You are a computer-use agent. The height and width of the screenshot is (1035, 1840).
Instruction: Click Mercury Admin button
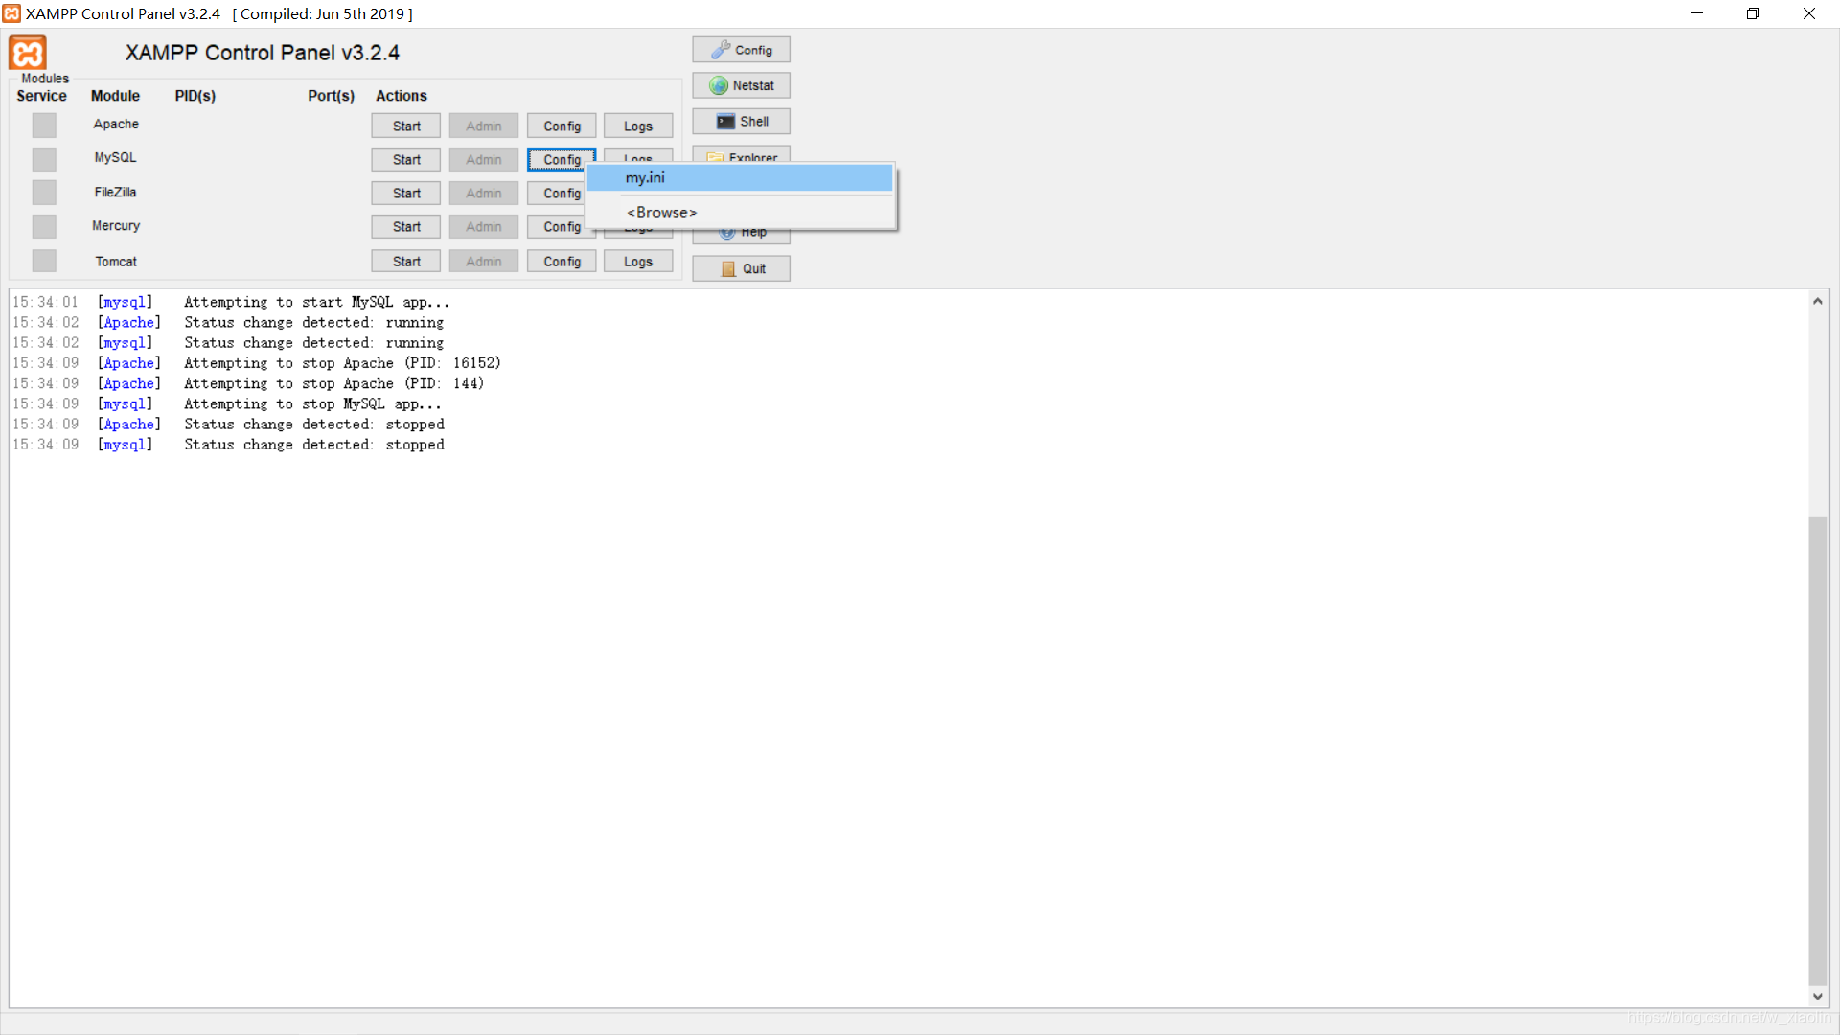pos(484,226)
